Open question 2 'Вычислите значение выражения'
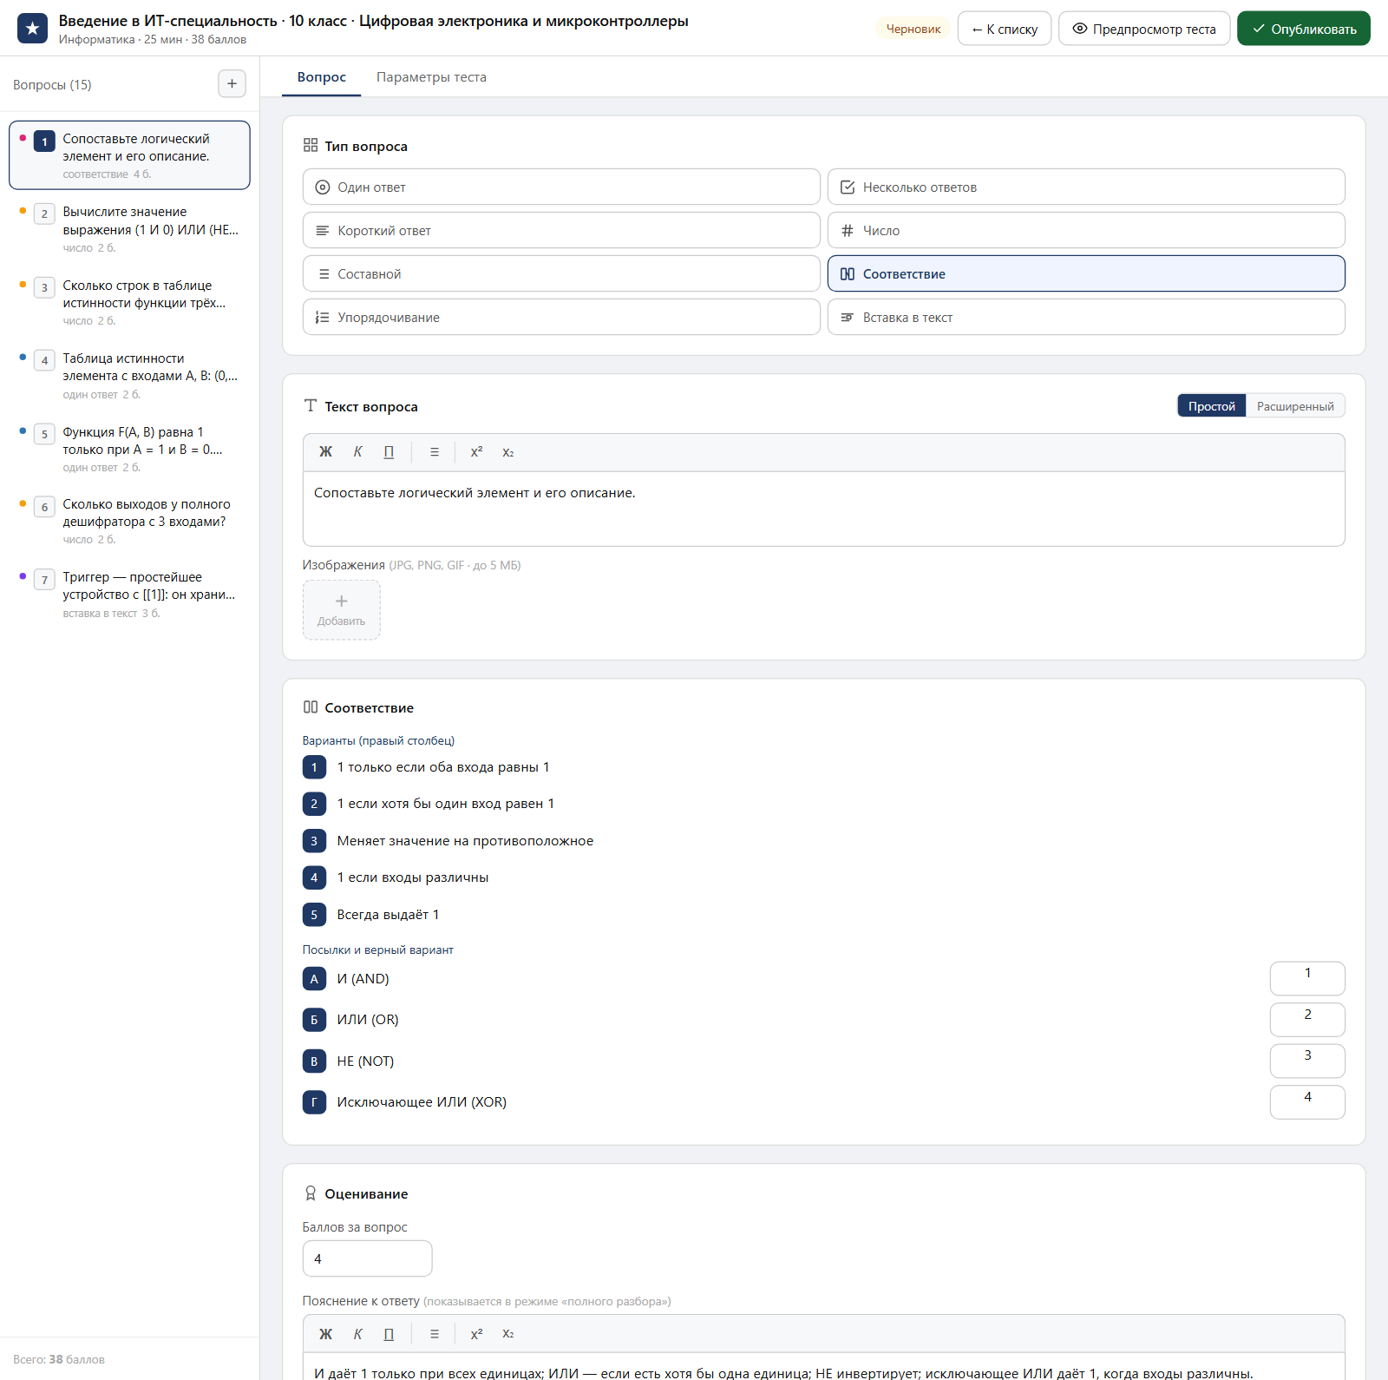 [130, 229]
